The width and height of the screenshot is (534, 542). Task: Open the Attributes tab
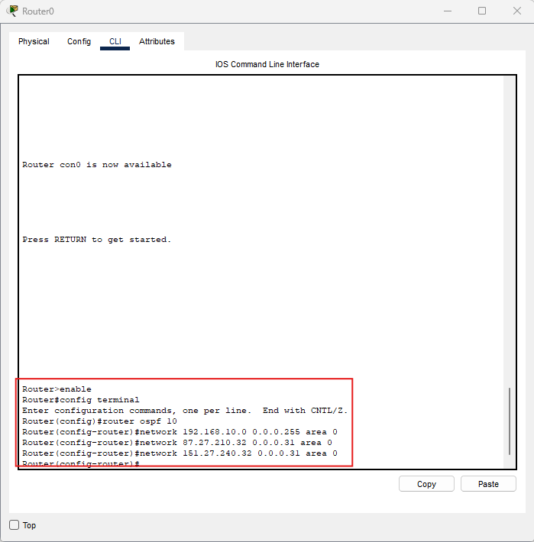pyautogui.click(x=157, y=41)
